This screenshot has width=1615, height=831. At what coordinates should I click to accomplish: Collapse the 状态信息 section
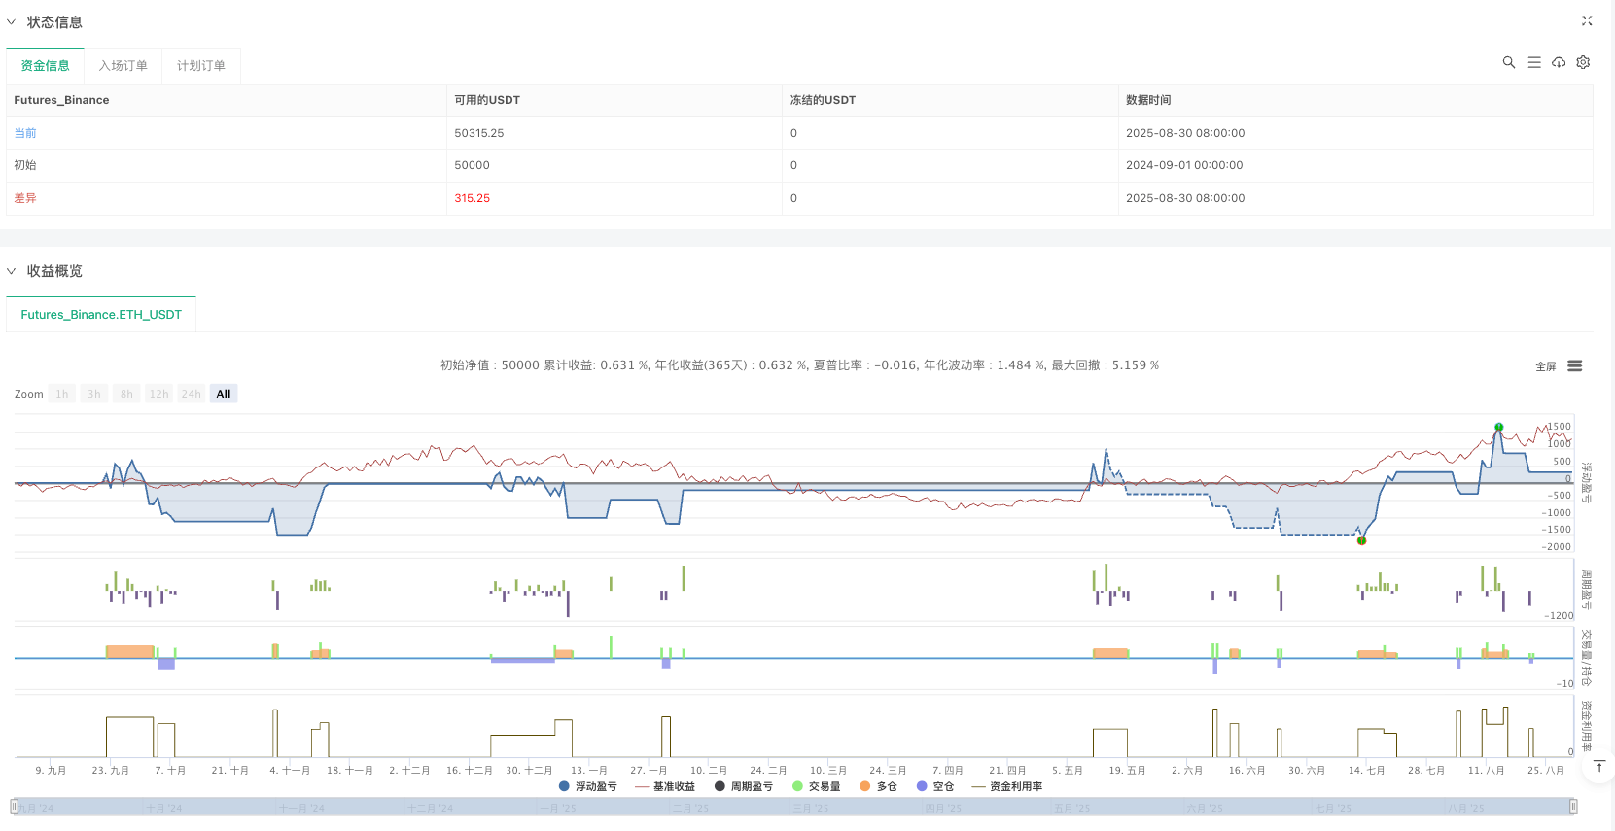(x=12, y=21)
